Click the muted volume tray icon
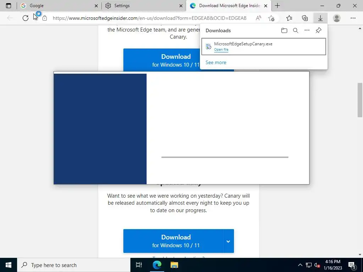This screenshot has height=272, width=363. (x=317, y=265)
